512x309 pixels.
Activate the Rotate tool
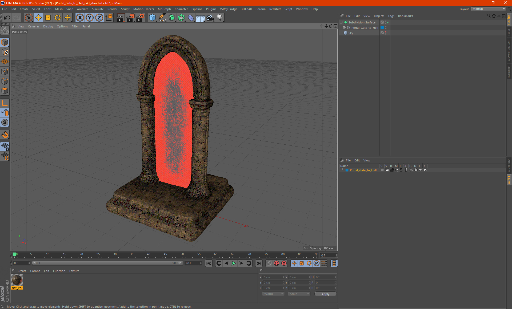[58, 18]
